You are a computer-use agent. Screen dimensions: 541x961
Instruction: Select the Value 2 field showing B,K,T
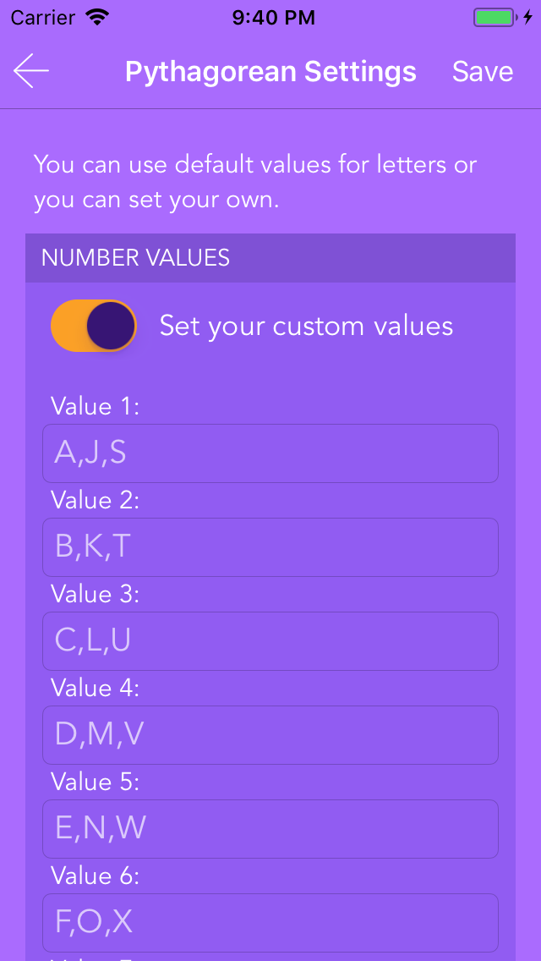coord(270,547)
